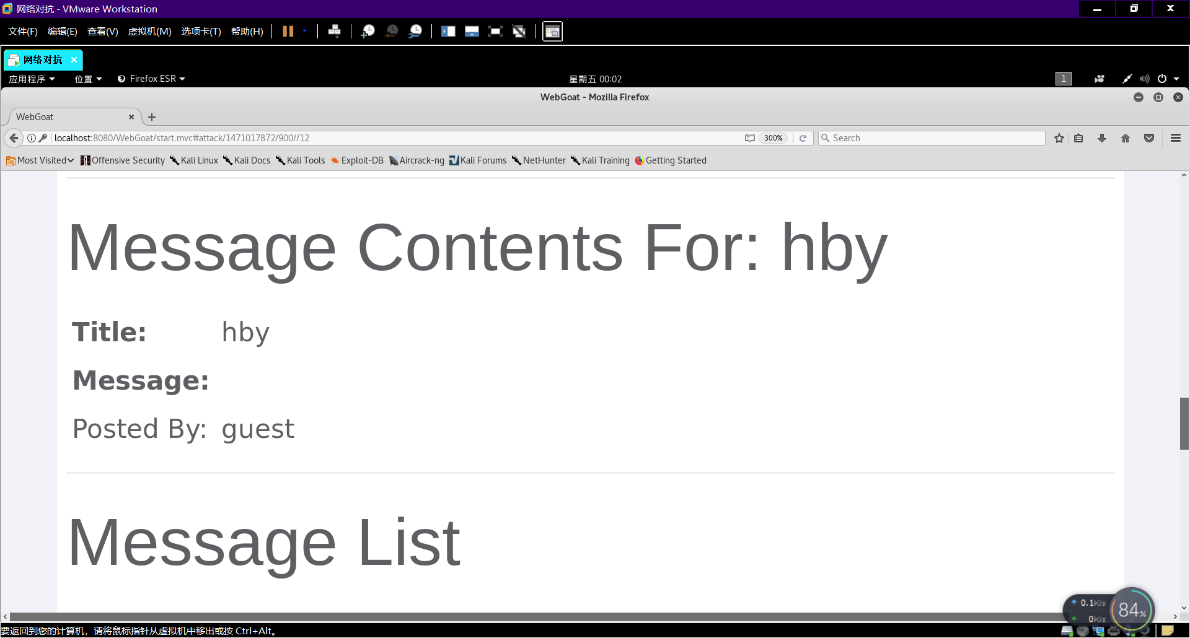
Task: Open the Aircrack-ng bookmark
Action: tap(416, 160)
